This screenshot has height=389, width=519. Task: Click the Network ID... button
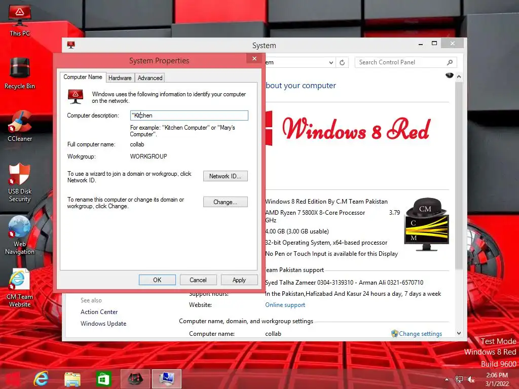pos(225,176)
